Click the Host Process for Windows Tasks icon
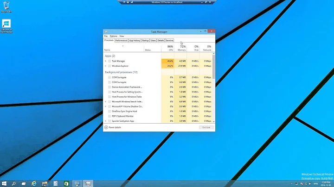334x187 pixels. tap(109, 97)
